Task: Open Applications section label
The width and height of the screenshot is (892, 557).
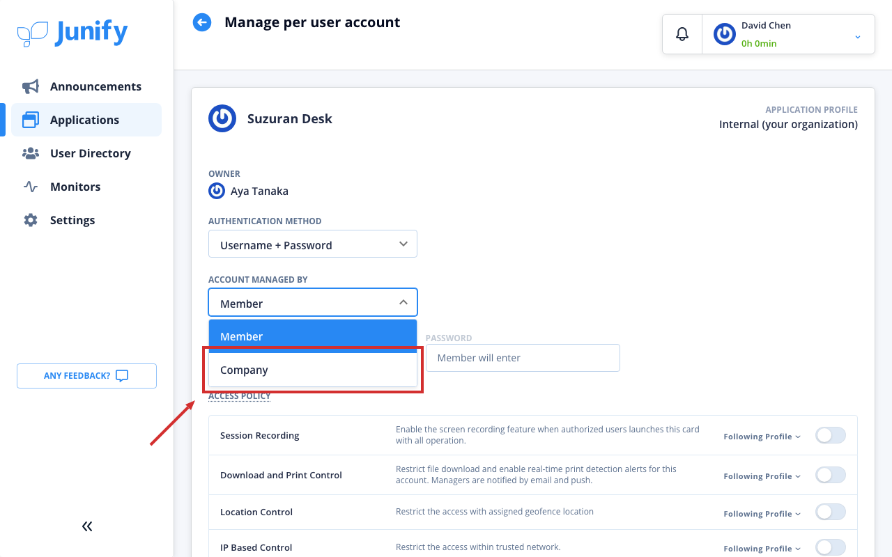Action: [x=84, y=120]
